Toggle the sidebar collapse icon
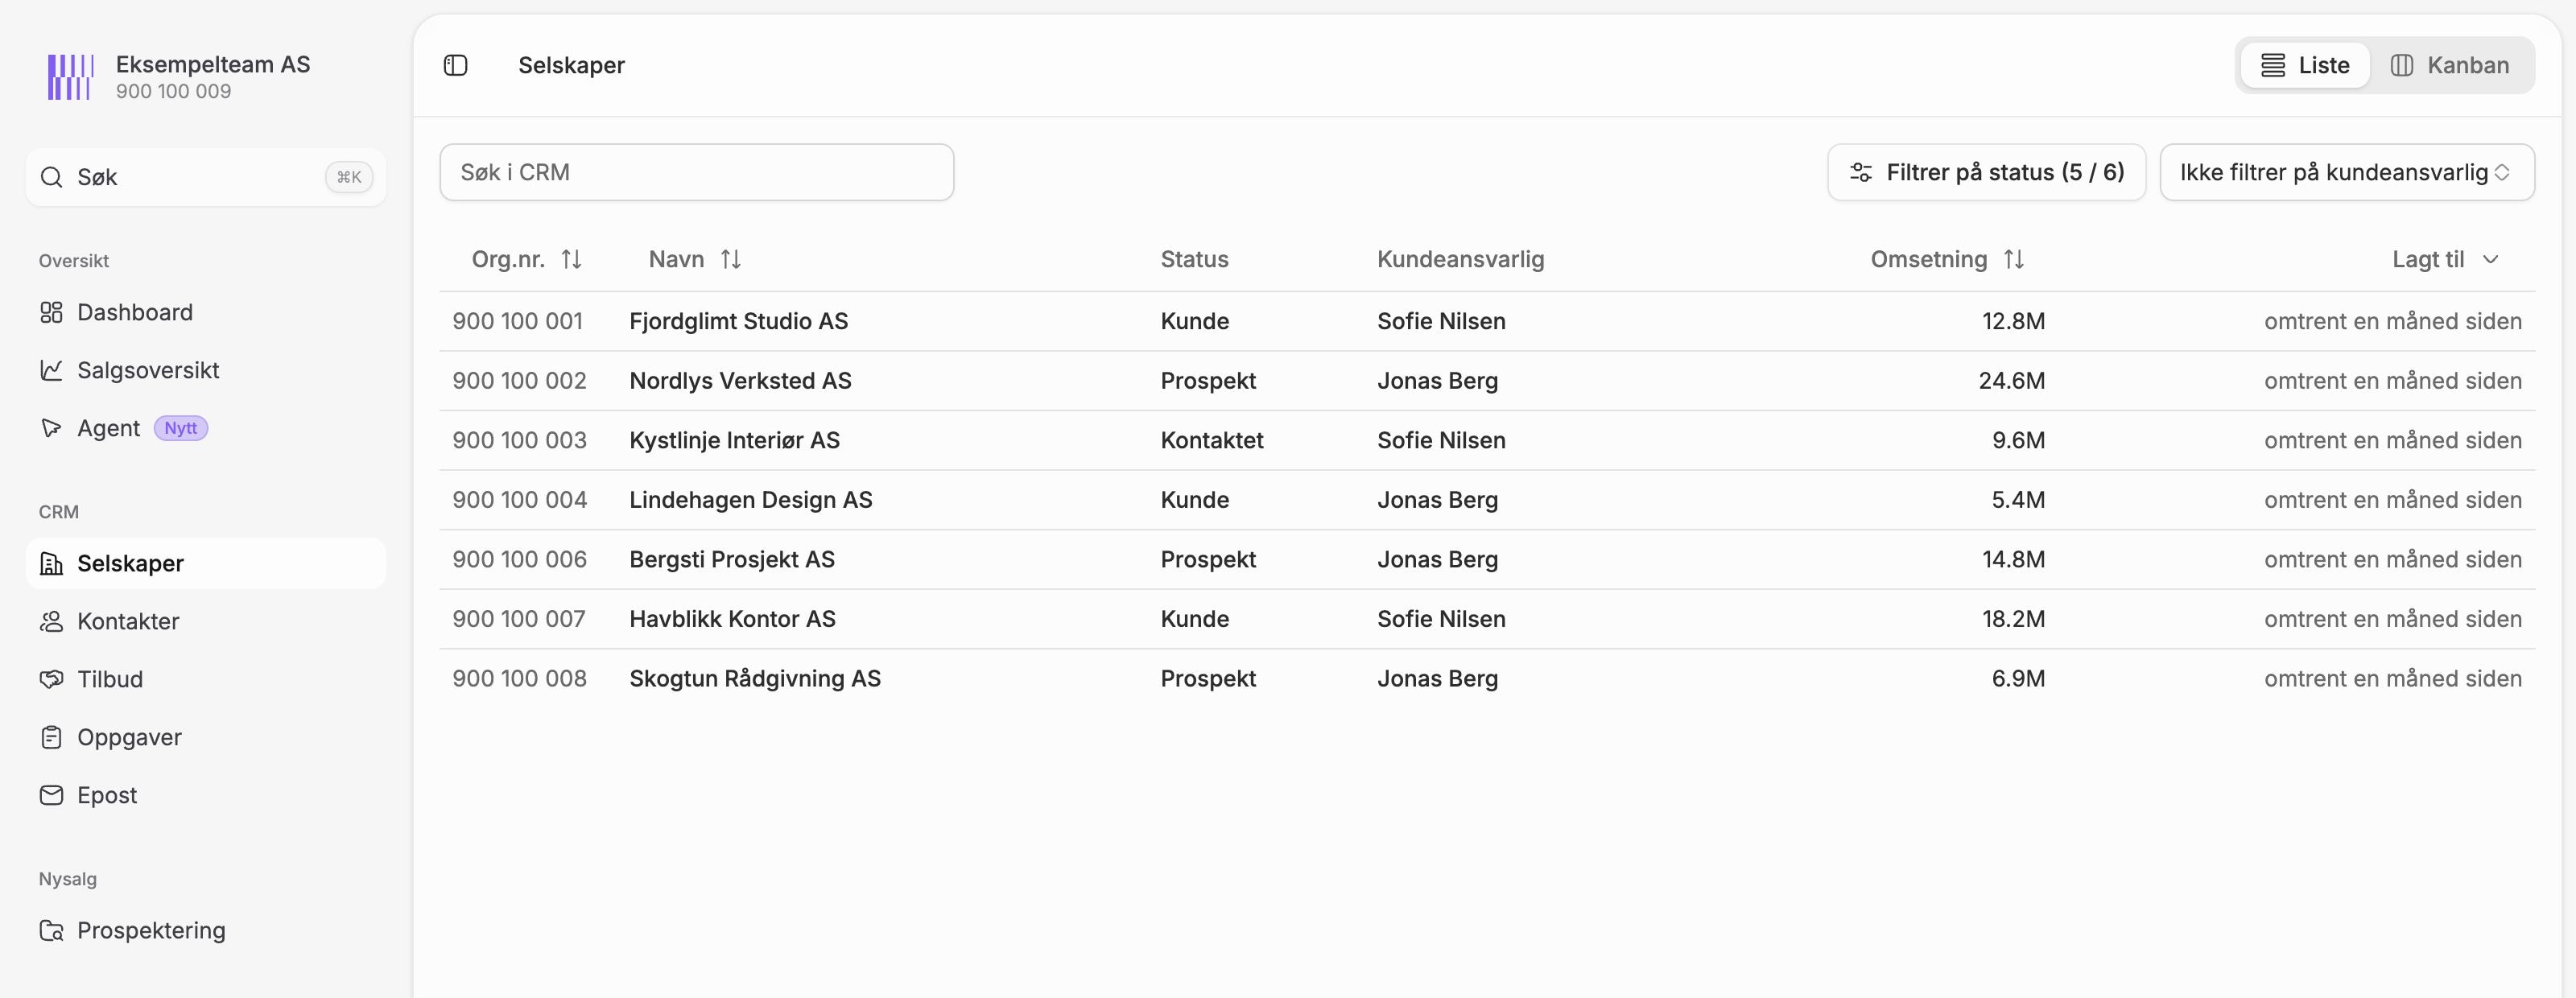Viewport: 2576px width, 998px height. tap(456, 65)
